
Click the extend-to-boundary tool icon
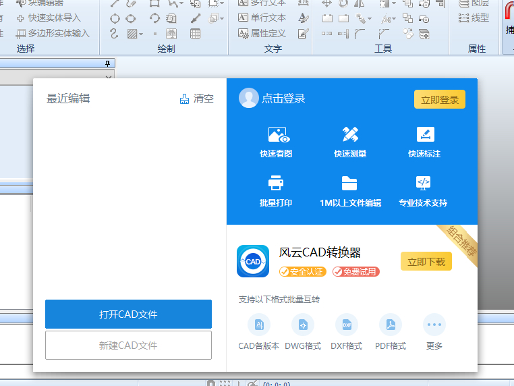[343, 34]
